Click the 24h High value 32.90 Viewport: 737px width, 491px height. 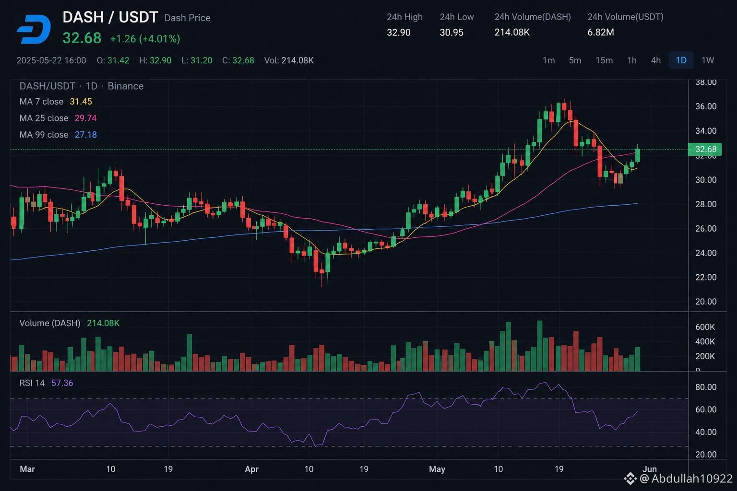click(398, 32)
